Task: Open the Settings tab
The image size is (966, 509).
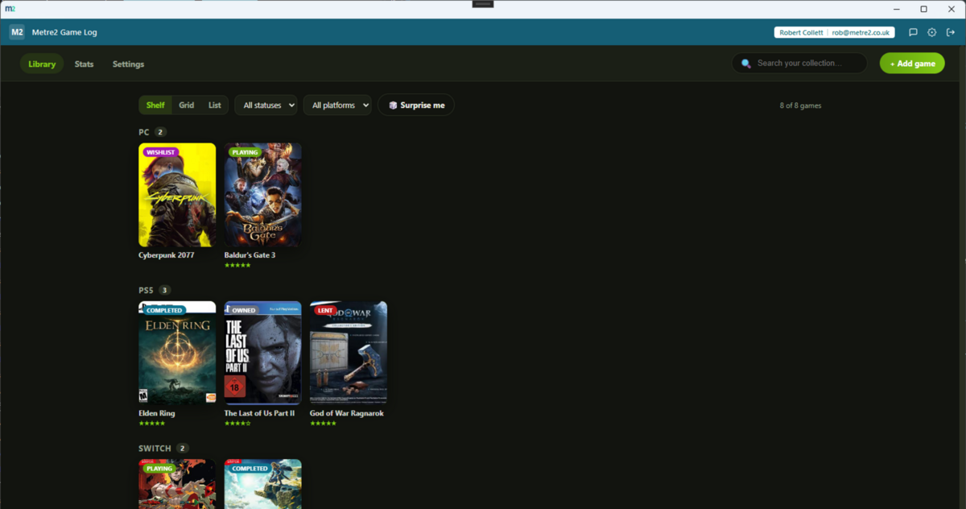Action: click(129, 64)
